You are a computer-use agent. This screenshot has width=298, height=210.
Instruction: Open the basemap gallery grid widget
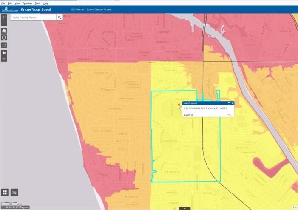coord(5,193)
